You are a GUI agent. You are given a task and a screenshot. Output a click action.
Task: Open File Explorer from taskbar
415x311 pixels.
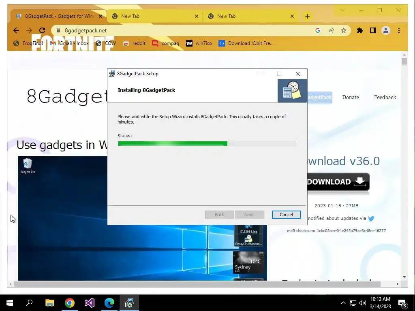tap(49, 303)
